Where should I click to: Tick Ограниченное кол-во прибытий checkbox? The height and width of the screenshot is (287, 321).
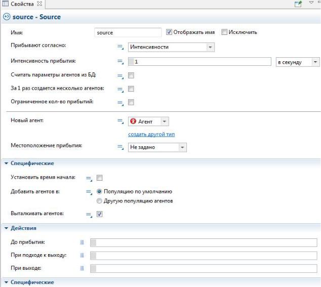coord(131,102)
